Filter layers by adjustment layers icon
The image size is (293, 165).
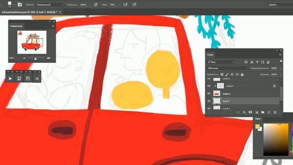(251, 62)
